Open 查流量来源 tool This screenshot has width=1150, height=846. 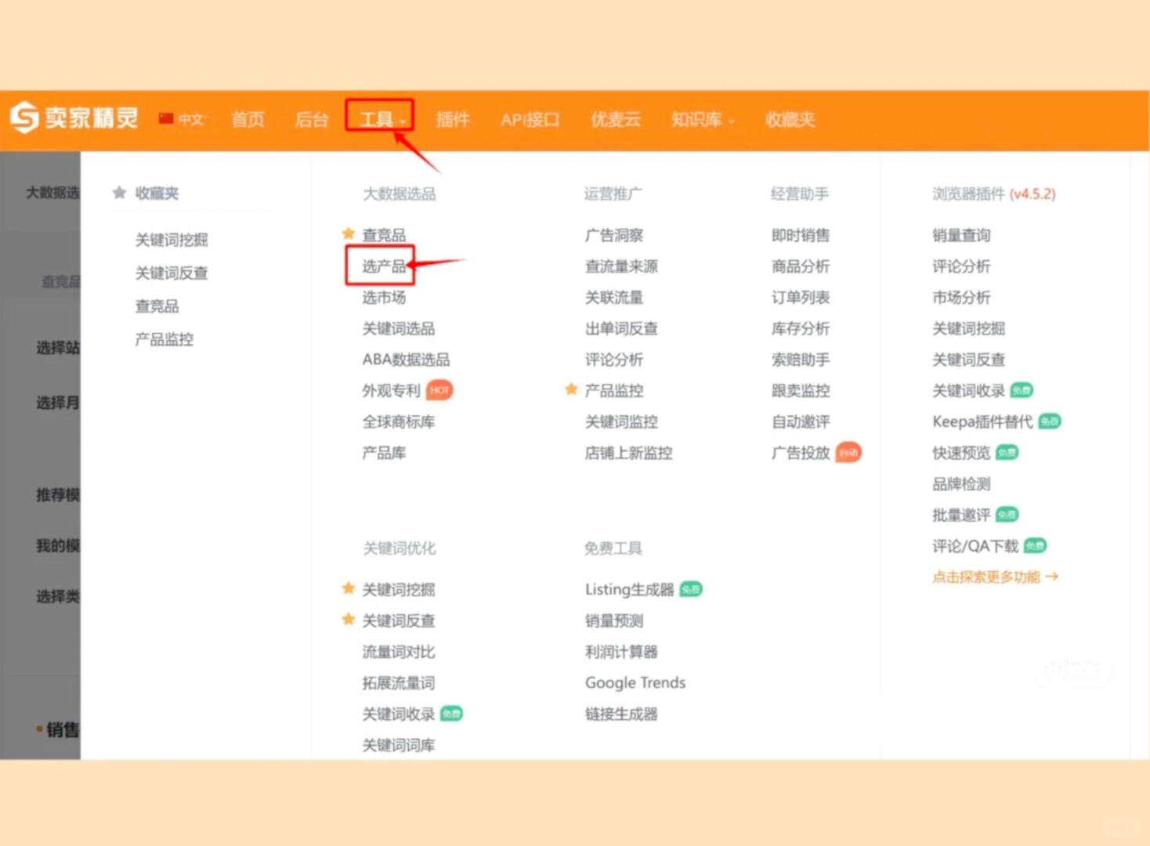622,266
